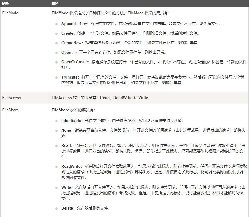Select the 参数 column header
This screenshot has height=217, width=249.
point(5,4)
